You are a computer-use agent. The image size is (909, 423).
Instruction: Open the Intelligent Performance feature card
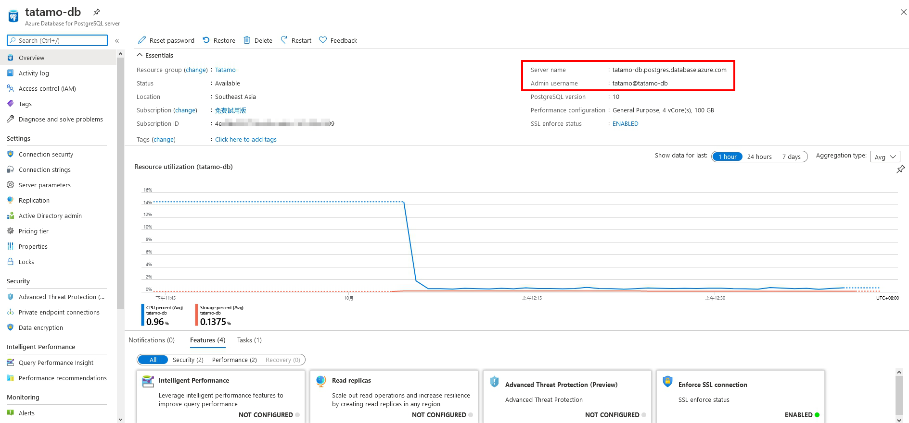(221, 397)
